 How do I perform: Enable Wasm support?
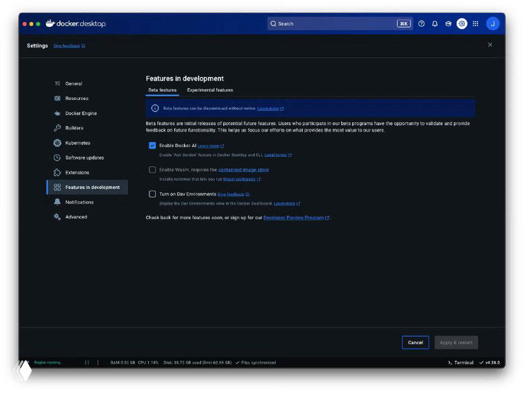pos(152,169)
